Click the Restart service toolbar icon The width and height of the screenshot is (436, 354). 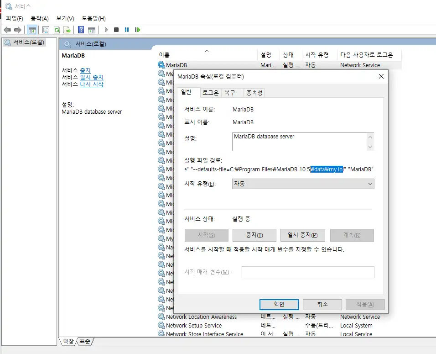point(137,30)
